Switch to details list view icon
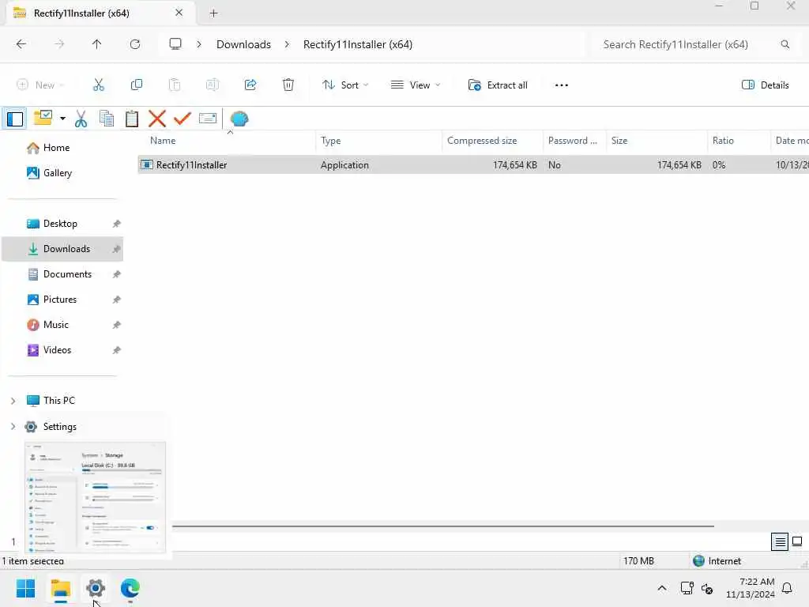 pyautogui.click(x=780, y=541)
